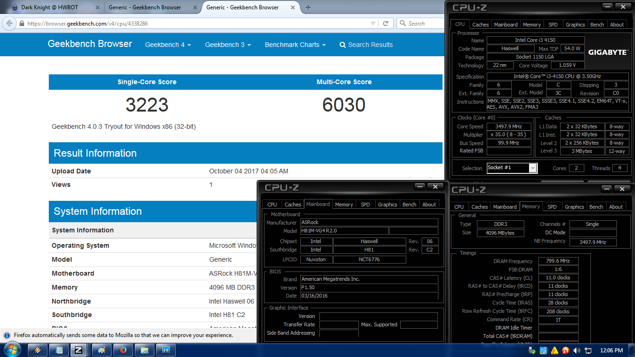
Task: Open Caches tab in top CPU-Z window
Action: [480, 25]
